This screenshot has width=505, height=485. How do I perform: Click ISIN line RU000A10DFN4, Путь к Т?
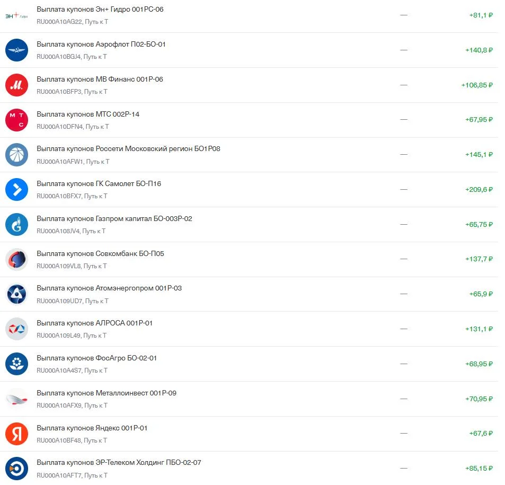click(73, 127)
